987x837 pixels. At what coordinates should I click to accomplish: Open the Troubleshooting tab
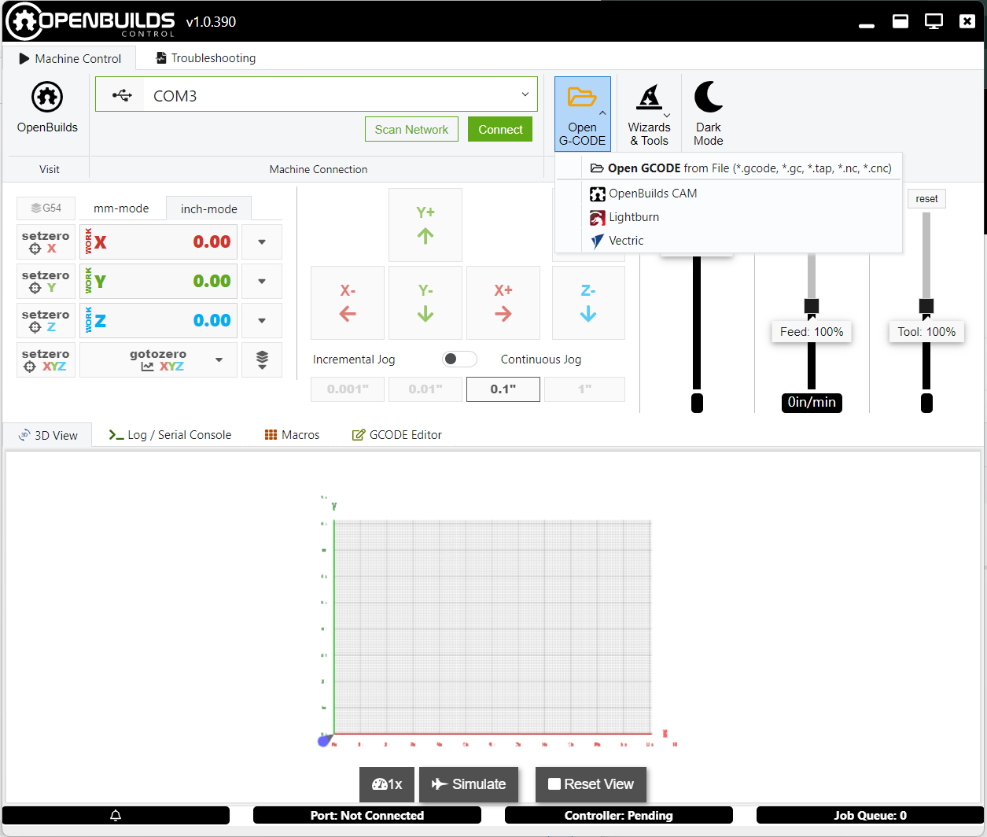[x=205, y=58]
